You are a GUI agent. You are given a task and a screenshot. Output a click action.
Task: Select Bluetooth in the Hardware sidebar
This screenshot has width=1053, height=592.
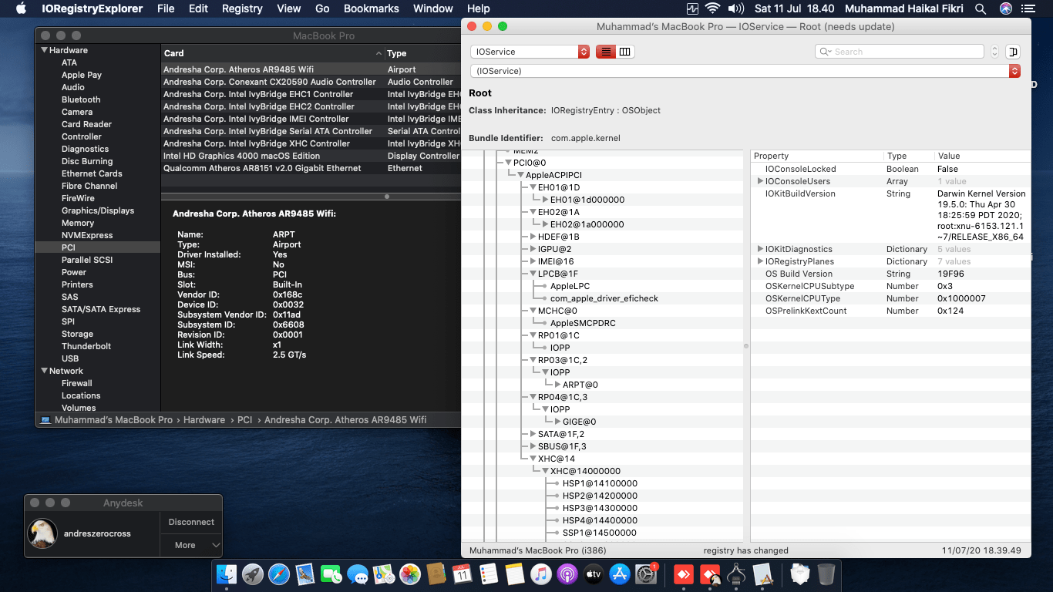pyautogui.click(x=81, y=99)
